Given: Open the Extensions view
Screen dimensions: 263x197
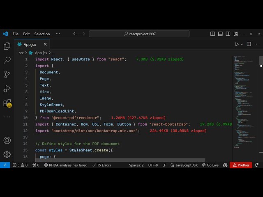Looking at the screenshot, I should [7, 103].
